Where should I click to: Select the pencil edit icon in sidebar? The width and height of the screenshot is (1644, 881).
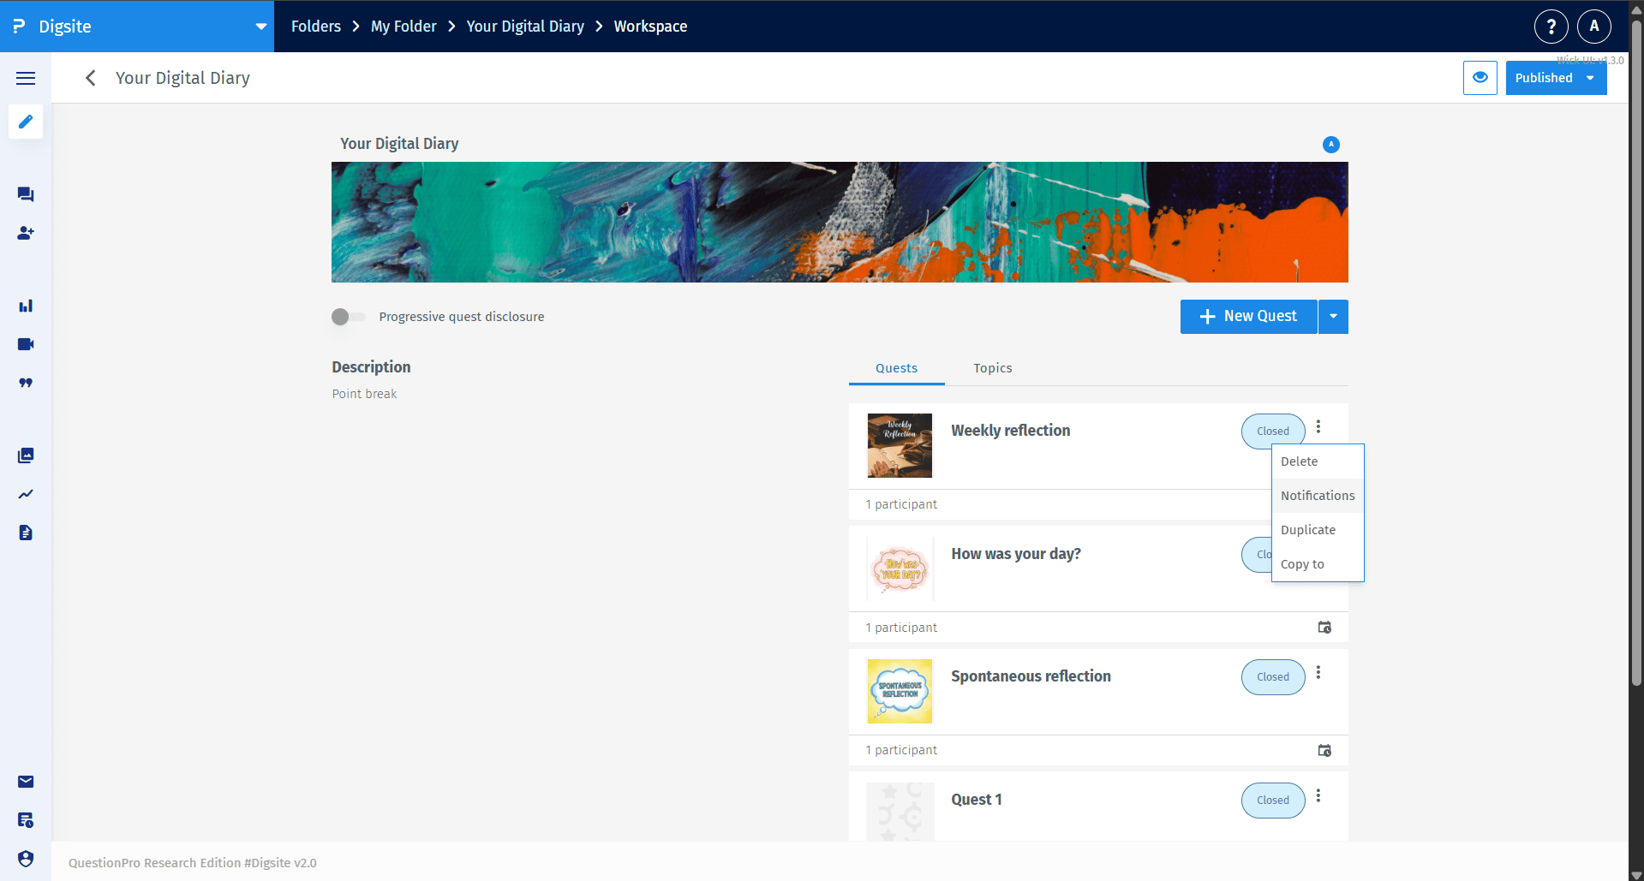click(x=26, y=122)
